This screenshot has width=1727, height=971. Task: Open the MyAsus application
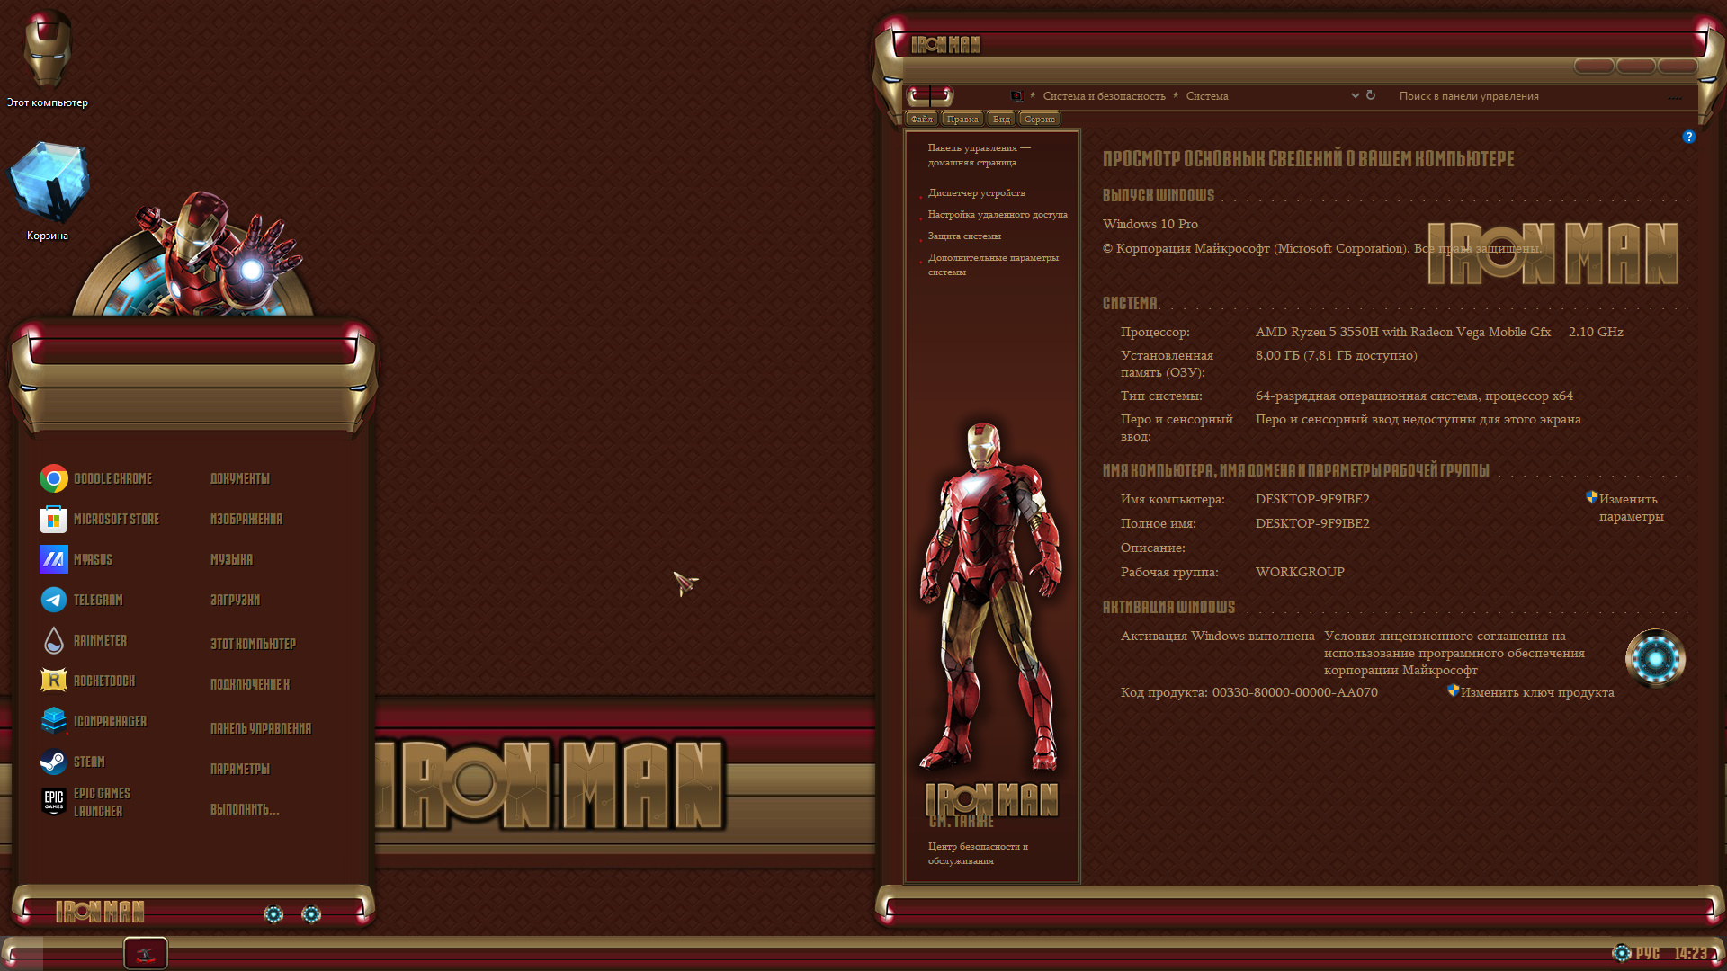[x=53, y=559]
